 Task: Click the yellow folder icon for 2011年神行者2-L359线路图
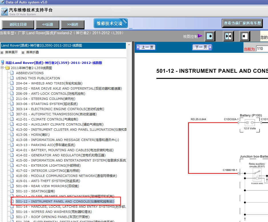[7, 68]
